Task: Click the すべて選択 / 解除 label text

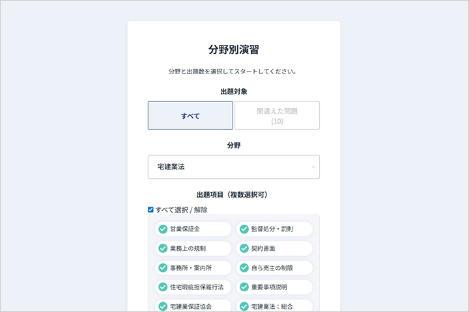Action: pos(182,209)
